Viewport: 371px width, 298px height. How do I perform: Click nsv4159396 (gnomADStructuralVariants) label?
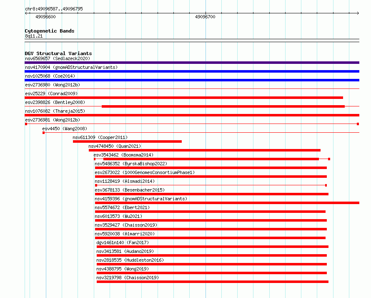141,199
